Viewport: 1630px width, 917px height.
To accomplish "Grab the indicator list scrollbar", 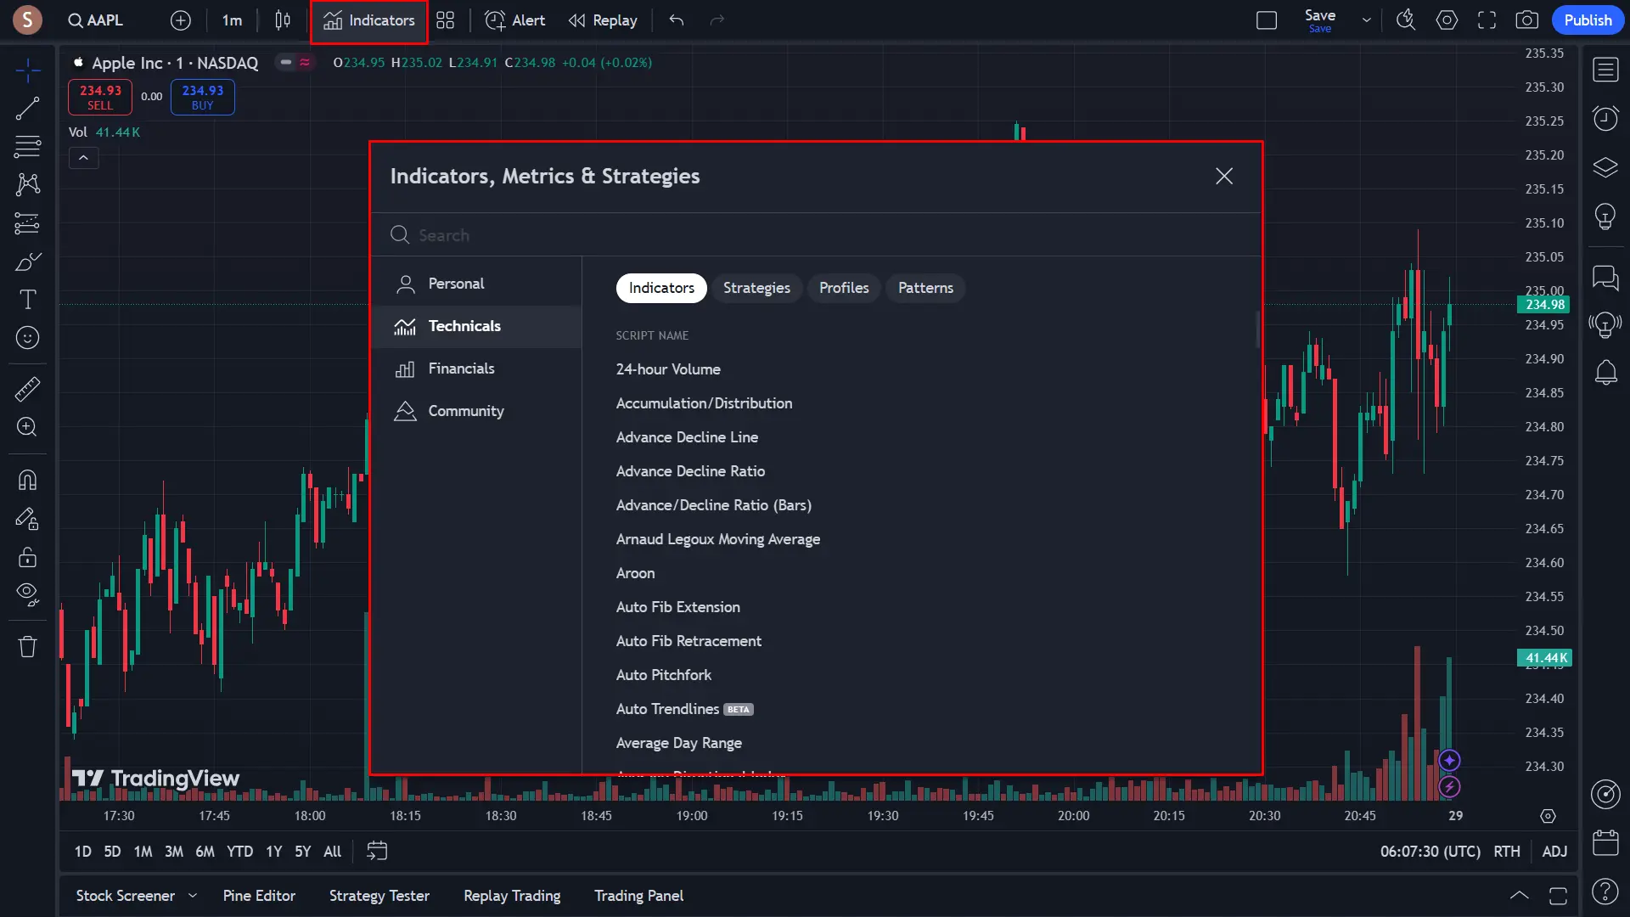I will point(1257,329).
